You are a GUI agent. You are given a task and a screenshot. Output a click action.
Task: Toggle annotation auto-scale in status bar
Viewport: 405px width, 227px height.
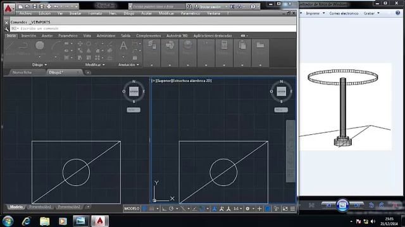221,209
